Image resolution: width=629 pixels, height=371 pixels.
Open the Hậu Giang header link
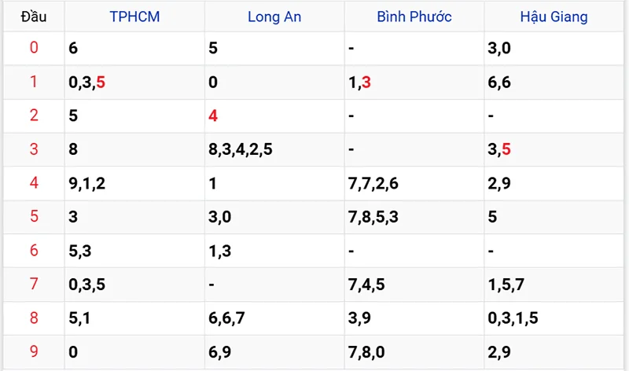(554, 17)
